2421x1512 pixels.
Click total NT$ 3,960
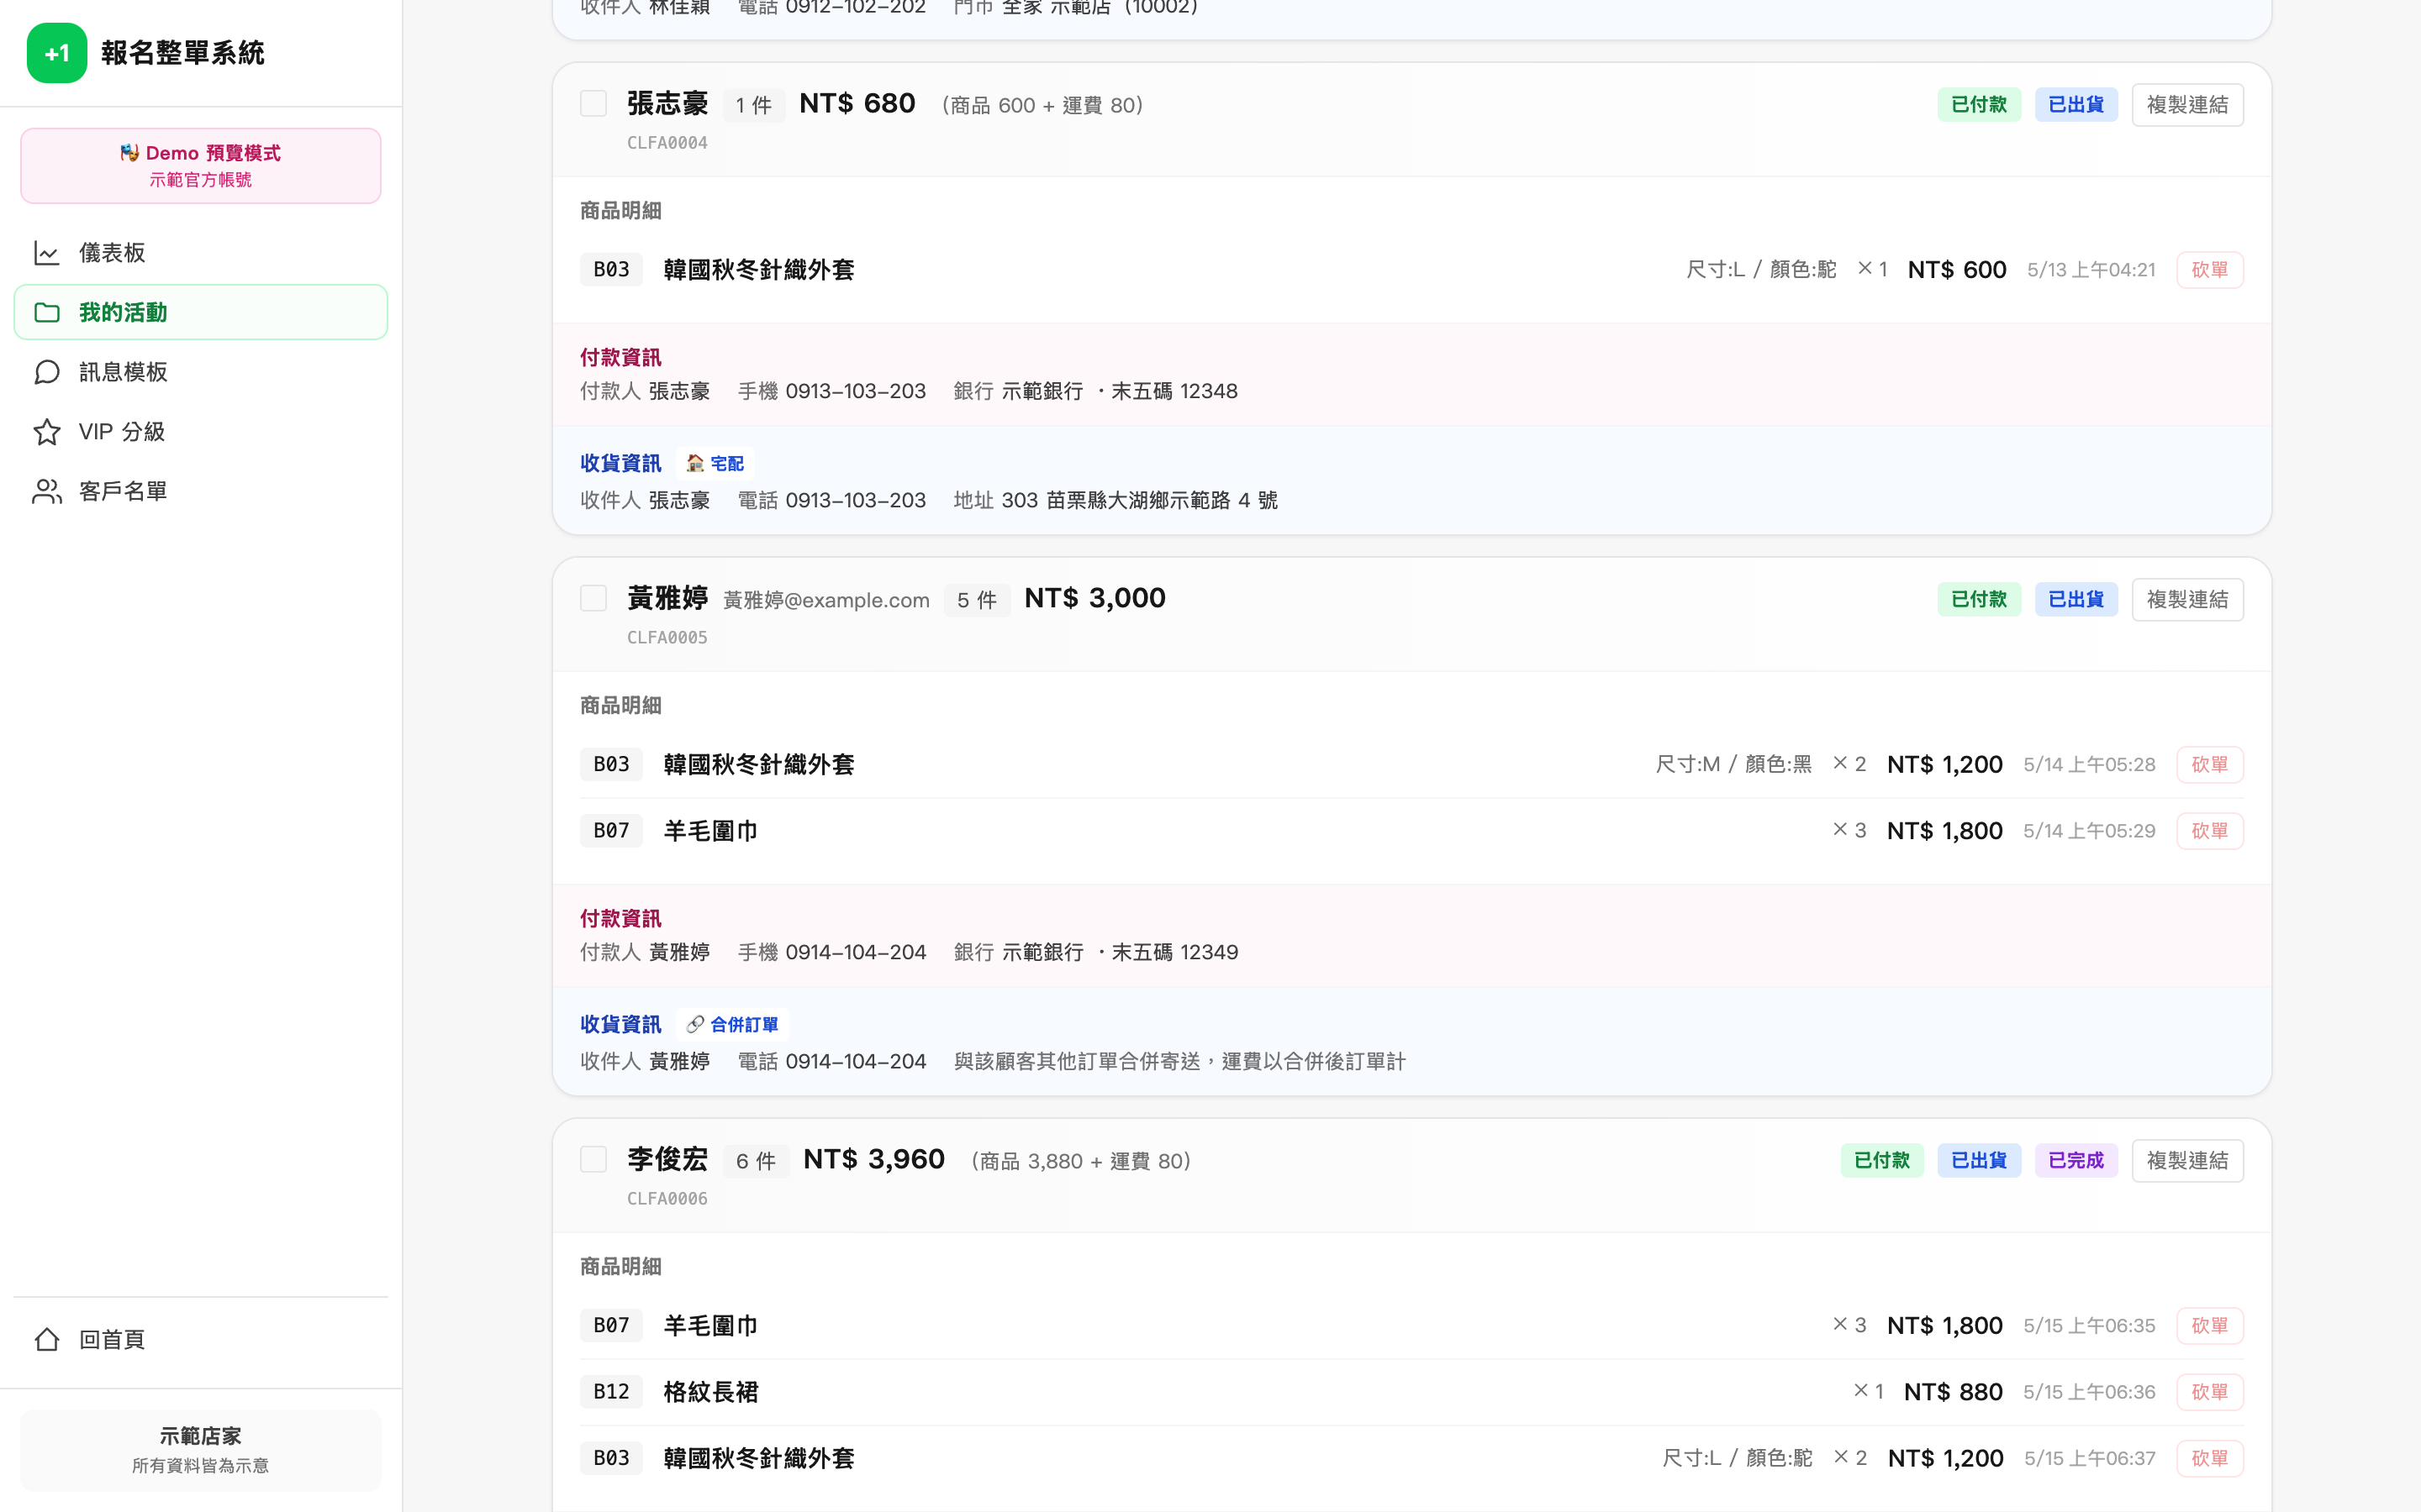click(x=873, y=1159)
